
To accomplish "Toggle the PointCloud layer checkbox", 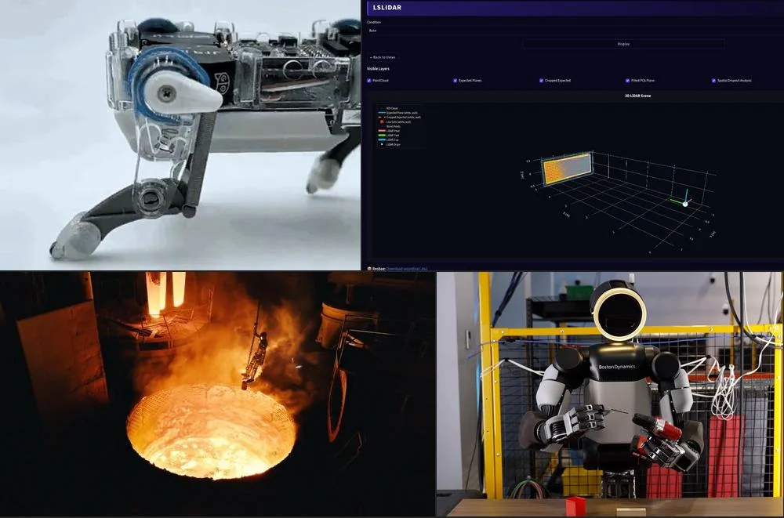I will [369, 81].
